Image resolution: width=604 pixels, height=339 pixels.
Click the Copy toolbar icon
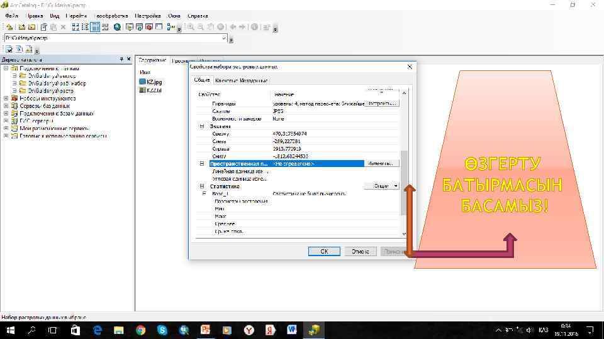coord(43,27)
